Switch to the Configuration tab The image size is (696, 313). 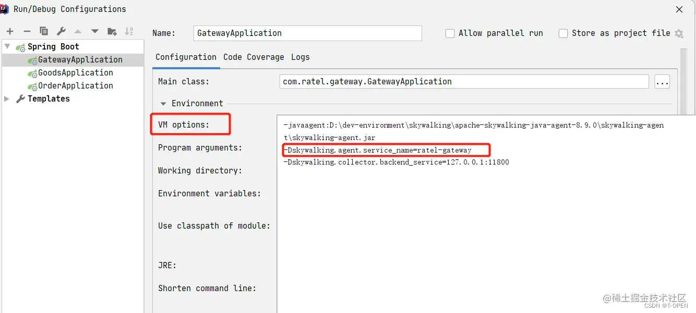(x=186, y=57)
